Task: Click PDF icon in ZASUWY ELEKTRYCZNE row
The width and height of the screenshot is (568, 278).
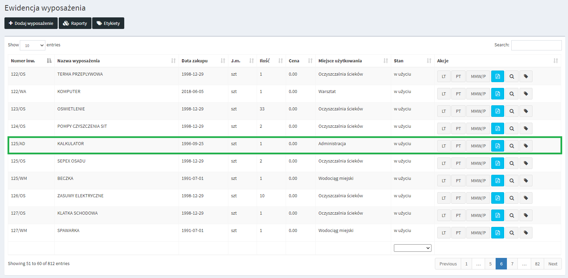Action: (x=497, y=198)
